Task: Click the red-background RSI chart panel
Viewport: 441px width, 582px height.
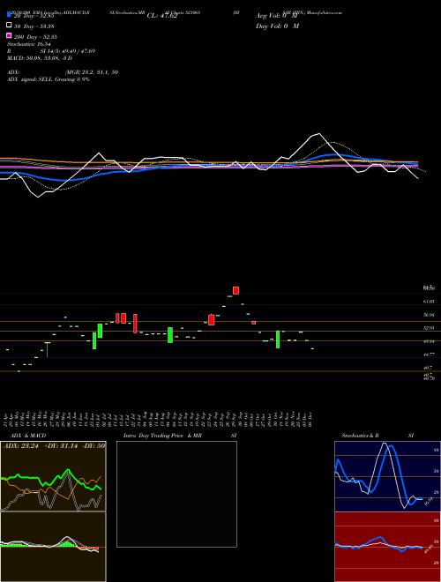Action: pos(387,547)
